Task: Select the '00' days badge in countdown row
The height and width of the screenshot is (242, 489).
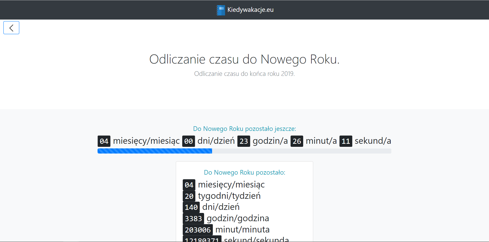Action: pos(188,141)
